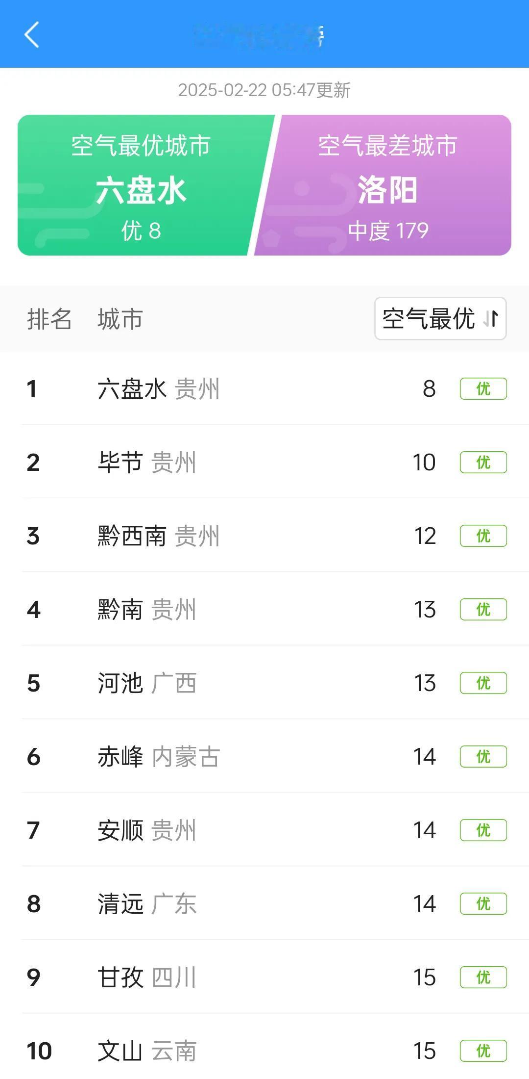Viewport: 529px width, 1079px height.
Task: Choose the 赤峰 内蒙古 row
Action: pyautogui.click(x=264, y=756)
